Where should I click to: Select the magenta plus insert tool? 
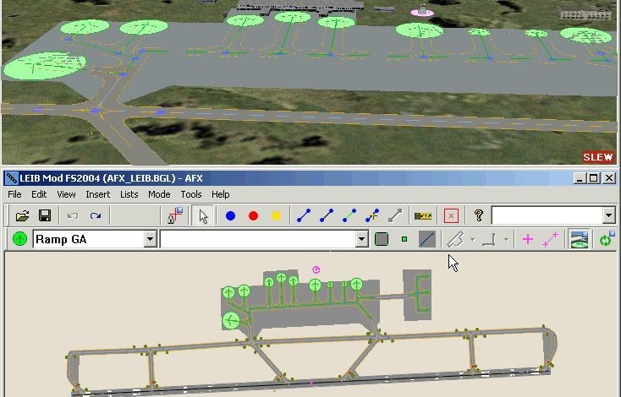pos(528,240)
